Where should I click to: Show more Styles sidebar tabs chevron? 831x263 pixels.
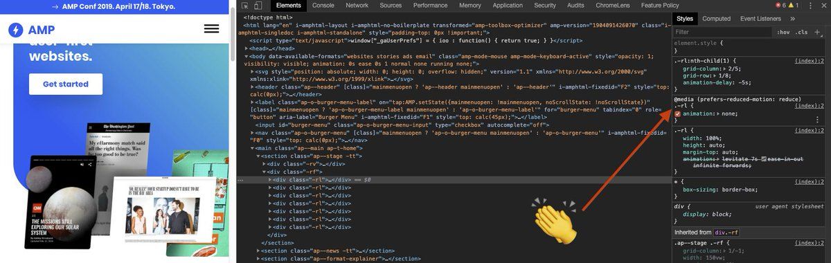point(792,19)
